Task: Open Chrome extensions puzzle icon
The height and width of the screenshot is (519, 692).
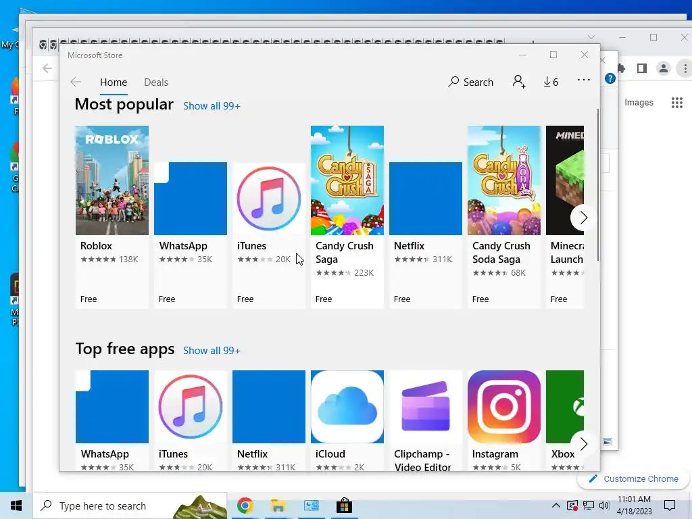Action: [622, 68]
